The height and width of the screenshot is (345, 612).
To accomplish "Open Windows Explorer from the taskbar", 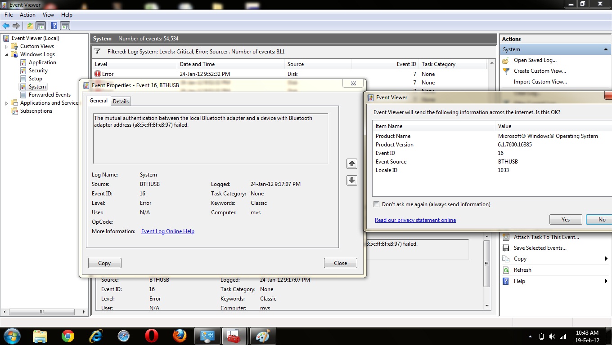I will (x=40, y=336).
